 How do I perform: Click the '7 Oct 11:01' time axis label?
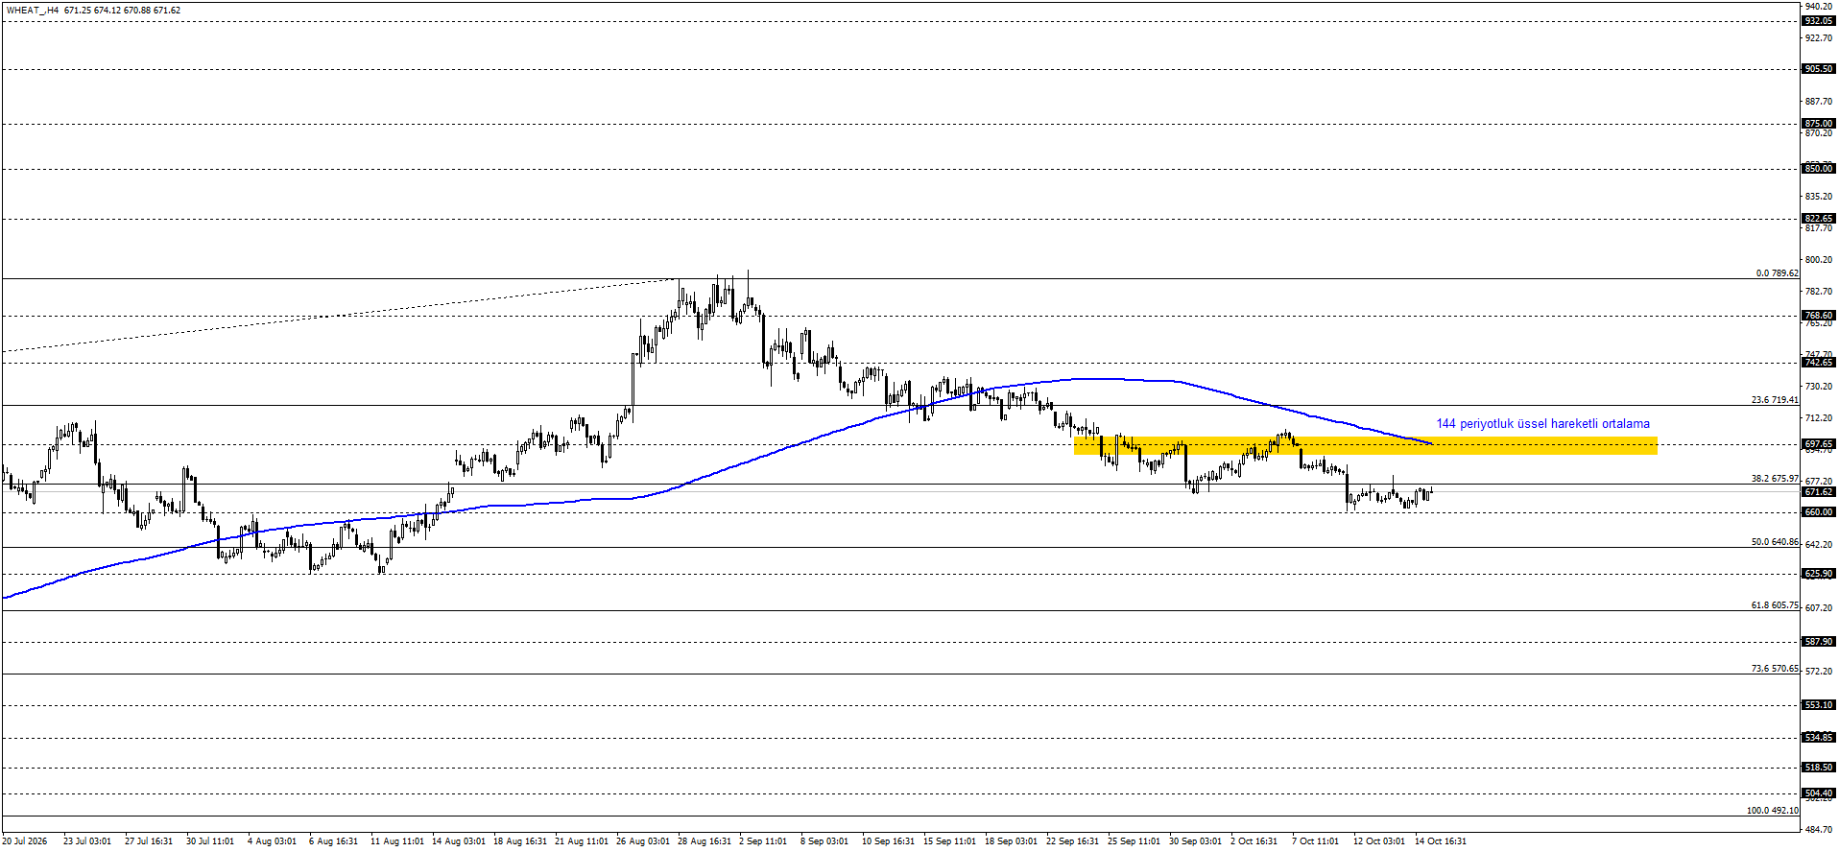[x=1315, y=841]
